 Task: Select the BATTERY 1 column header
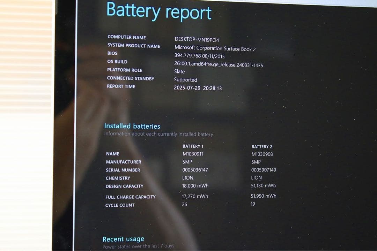pyautogui.click(x=193, y=146)
